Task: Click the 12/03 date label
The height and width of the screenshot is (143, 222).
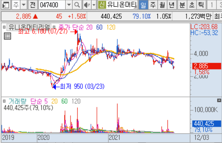Action: tap(201, 137)
